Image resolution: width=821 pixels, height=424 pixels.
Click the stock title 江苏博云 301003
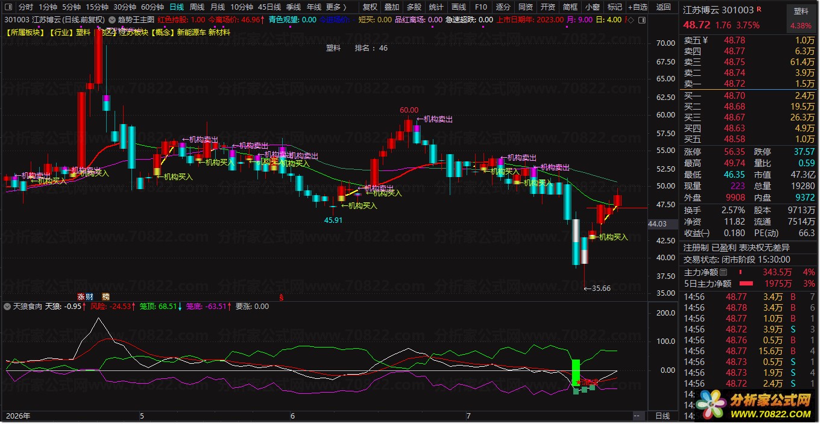718,10
